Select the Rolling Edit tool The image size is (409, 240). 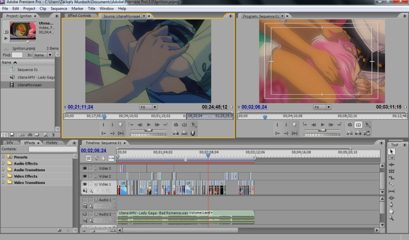(391, 171)
